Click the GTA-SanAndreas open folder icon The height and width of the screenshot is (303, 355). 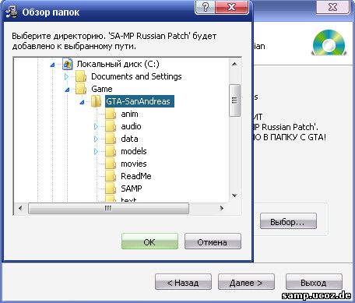96,101
